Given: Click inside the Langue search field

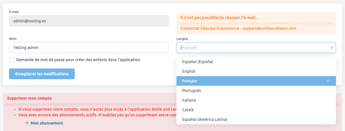Looking at the screenshot, I should coord(252,48).
